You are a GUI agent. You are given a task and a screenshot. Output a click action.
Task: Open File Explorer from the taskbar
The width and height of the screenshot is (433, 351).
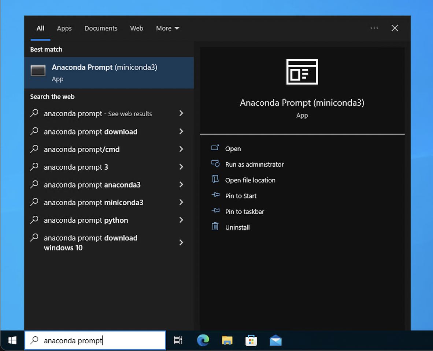227,340
